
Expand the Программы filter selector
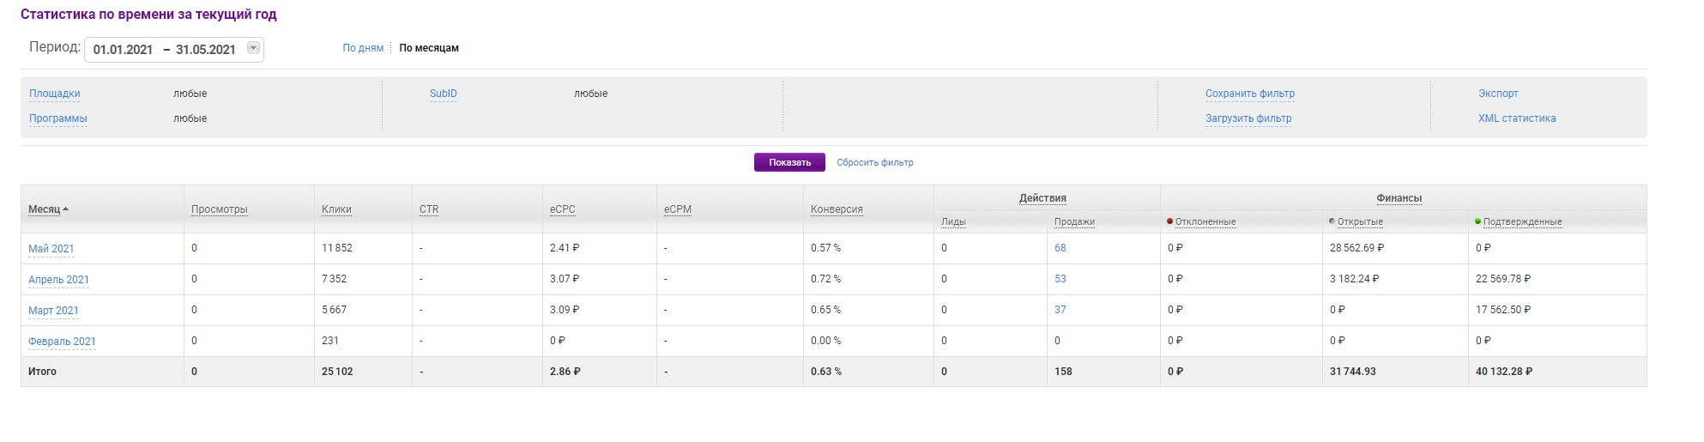(58, 118)
